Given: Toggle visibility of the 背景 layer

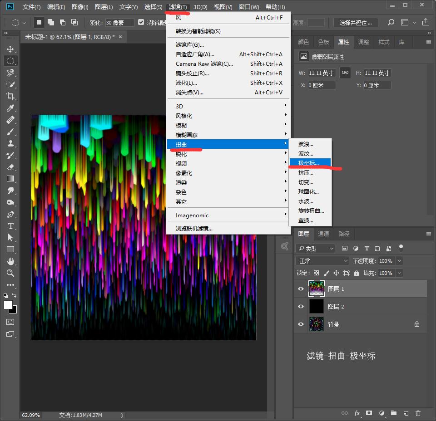Looking at the screenshot, I should [x=301, y=324].
